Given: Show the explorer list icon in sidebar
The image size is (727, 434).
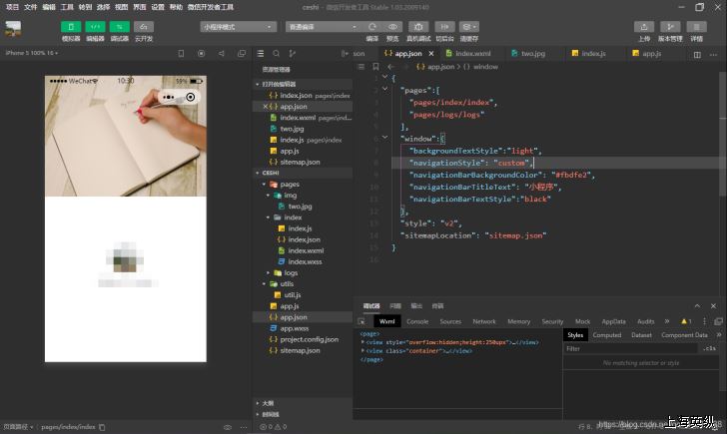Looking at the screenshot, I should pos(261,54).
